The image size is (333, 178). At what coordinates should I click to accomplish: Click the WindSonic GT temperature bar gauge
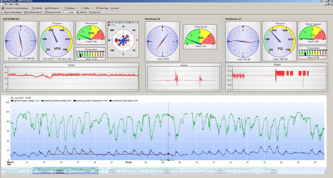312,53
